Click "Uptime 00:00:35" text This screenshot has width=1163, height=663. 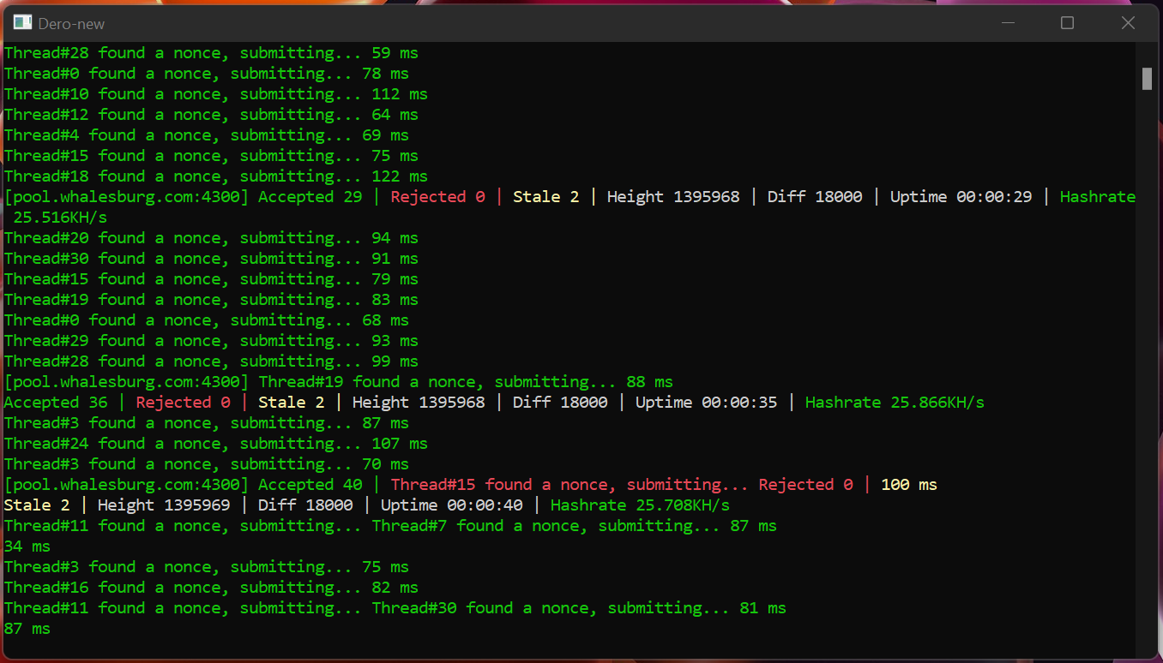706,403
